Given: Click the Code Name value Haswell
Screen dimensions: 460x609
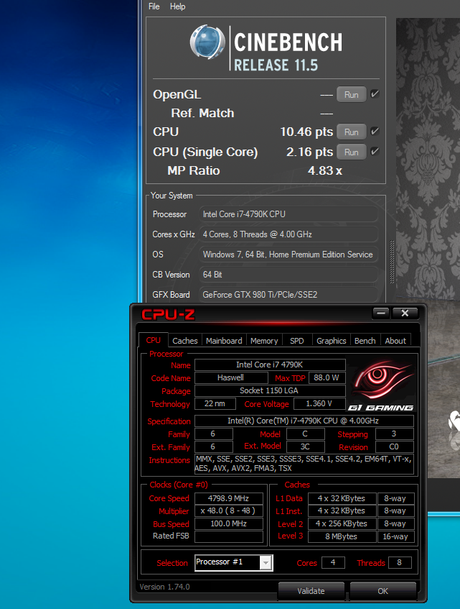Looking at the screenshot, I should pos(231,377).
